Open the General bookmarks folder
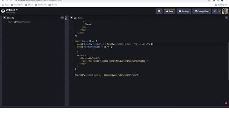Image resolution: width=229 pixels, height=129 pixels. [53, 5]
